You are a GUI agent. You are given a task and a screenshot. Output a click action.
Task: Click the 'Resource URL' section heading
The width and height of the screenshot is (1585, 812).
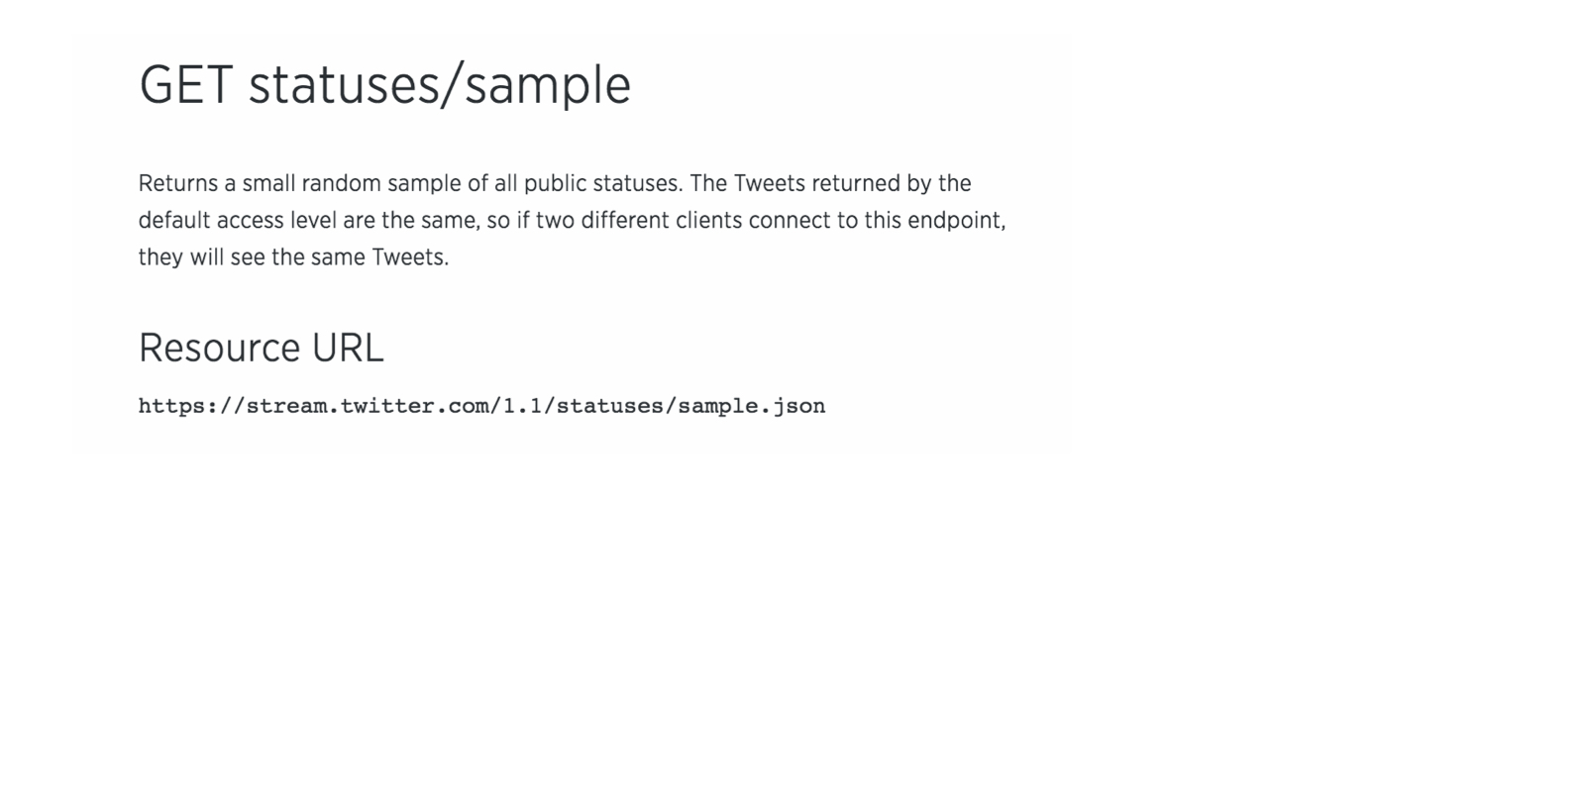[261, 349]
